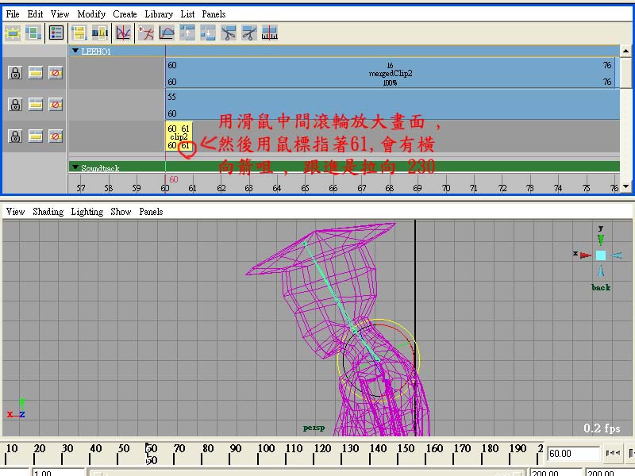Screen dimensions: 635x476
Task: Click frame 72 on Trax time ruler
Action: coord(502,188)
